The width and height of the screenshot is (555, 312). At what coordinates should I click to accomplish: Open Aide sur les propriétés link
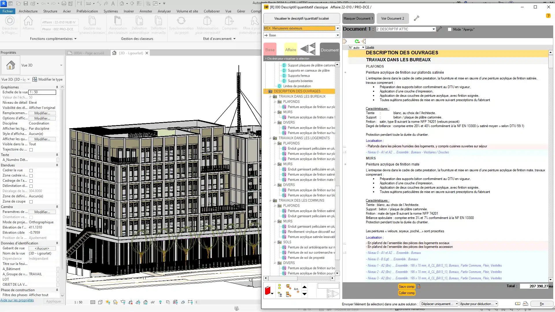pos(17,300)
